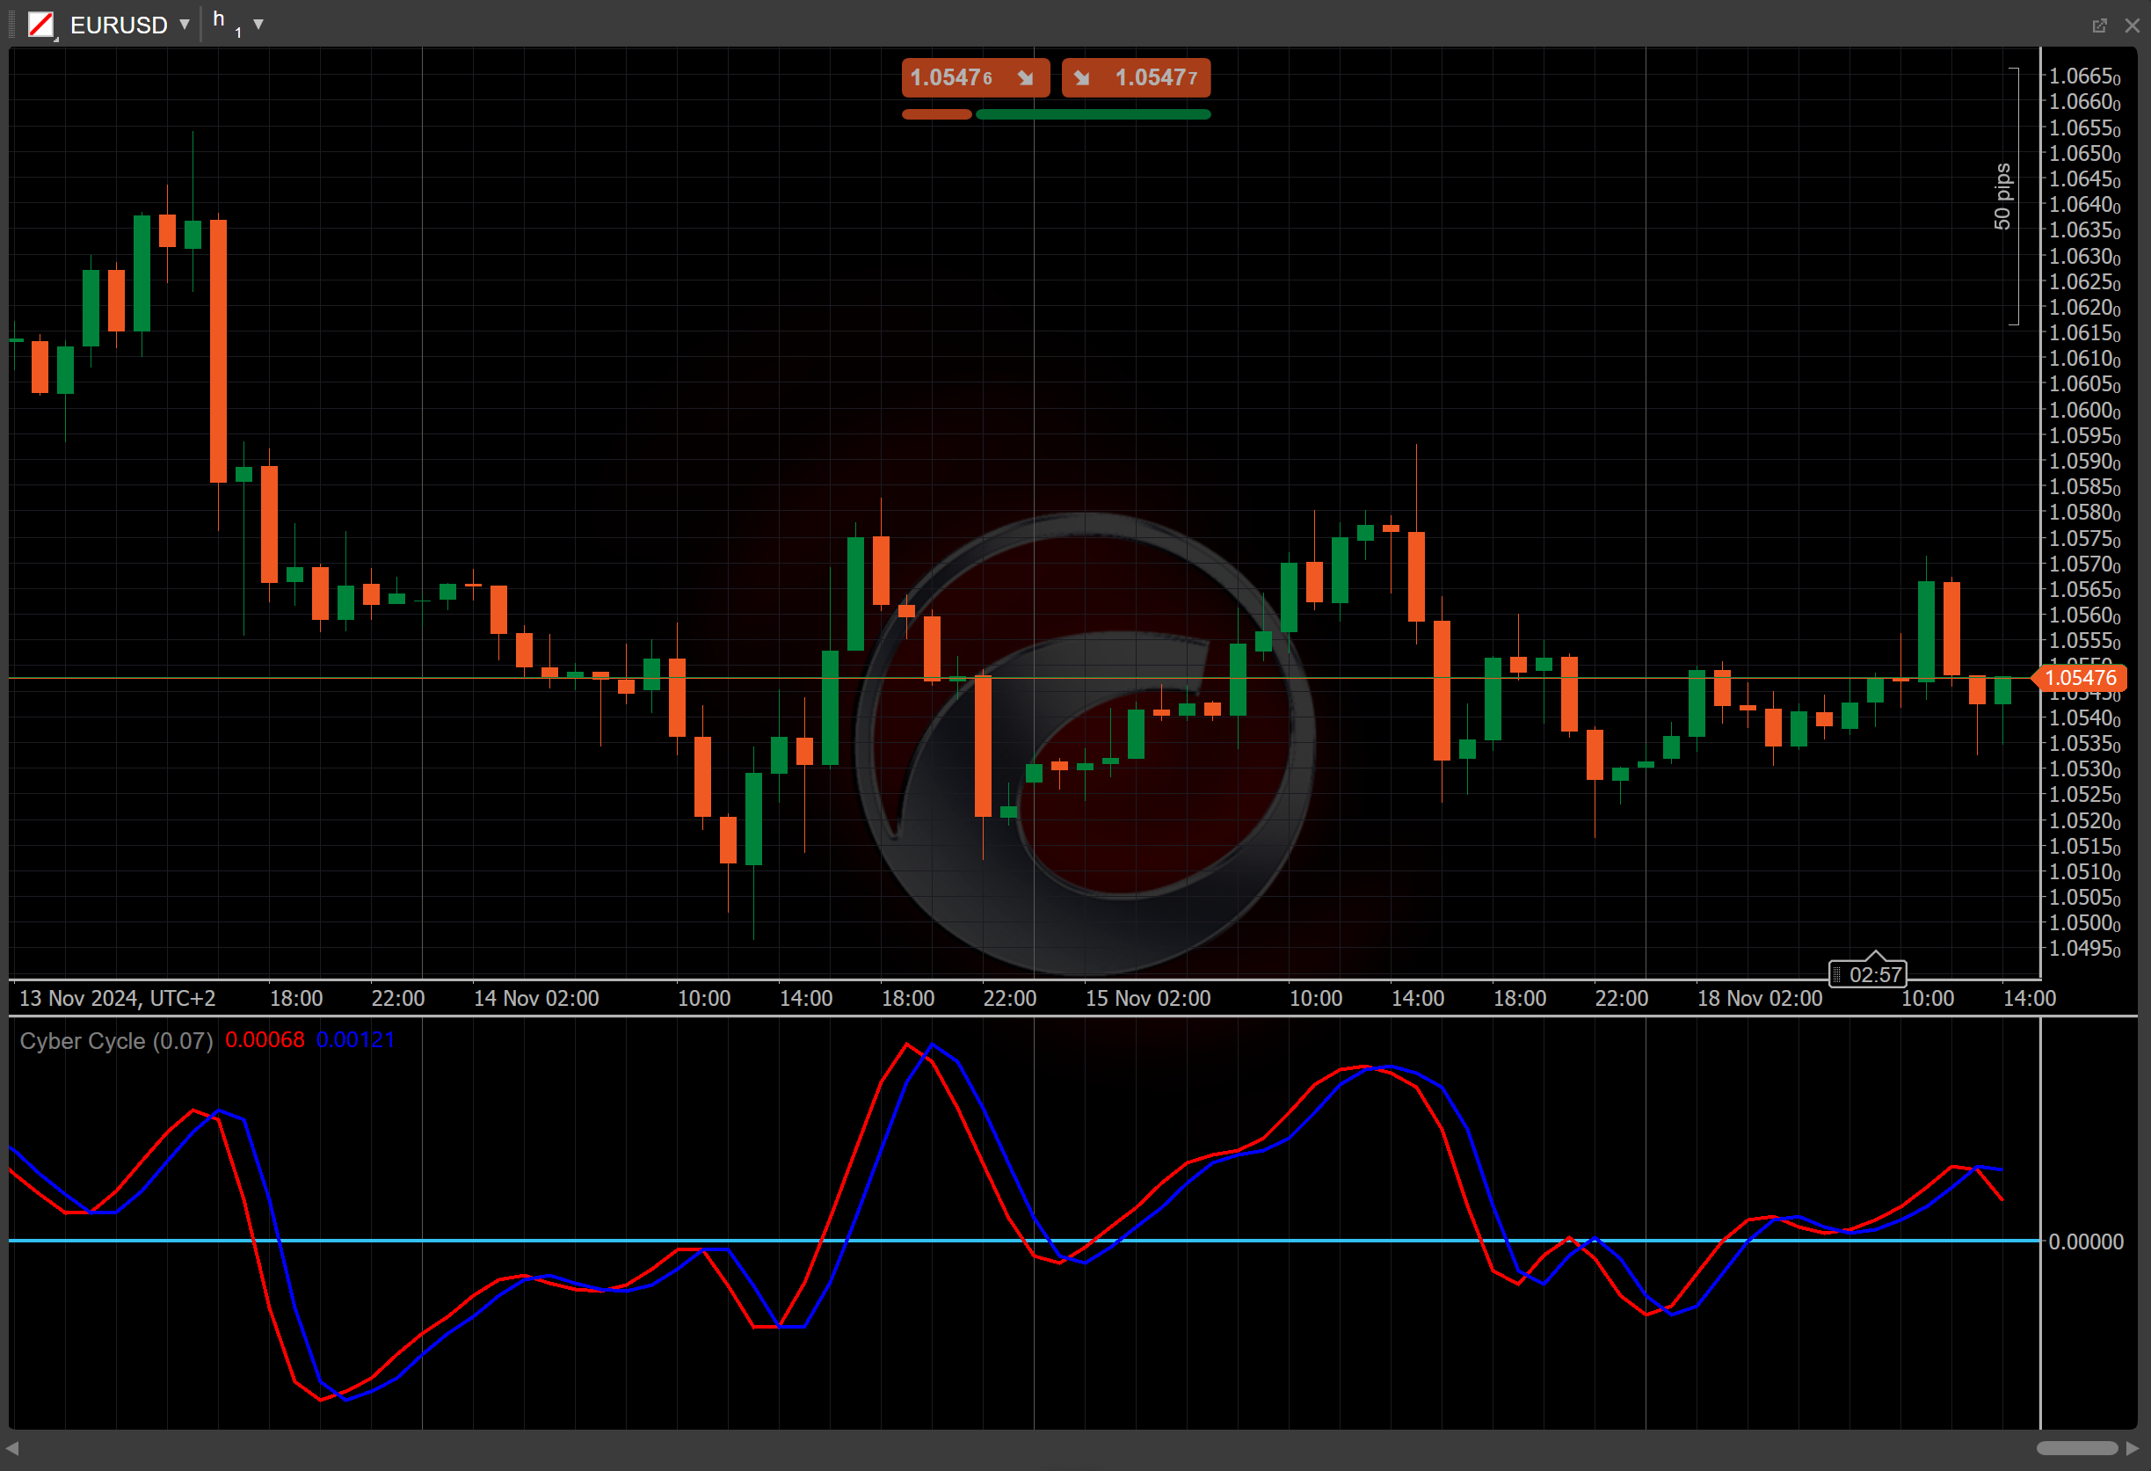Click the horizontal scrollbar thumb at bottom
Image resolution: width=2151 pixels, height=1471 pixels.
tap(2077, 1448)
